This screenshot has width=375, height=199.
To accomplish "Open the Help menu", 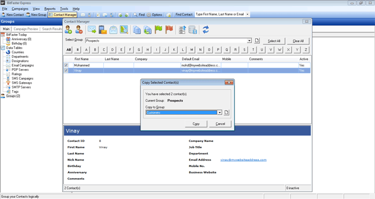I will [x=76, y=9].
